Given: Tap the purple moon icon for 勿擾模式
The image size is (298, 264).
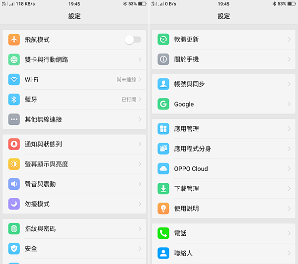Looking at the screenshot, I should pyautogui.click(x=14, y=204).
